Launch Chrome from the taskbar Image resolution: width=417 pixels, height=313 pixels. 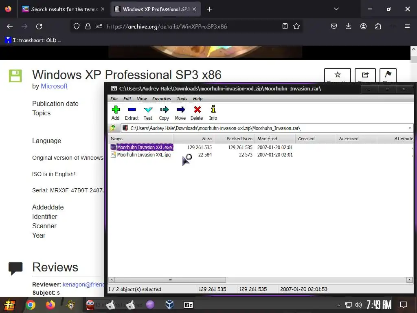point(30,305)
